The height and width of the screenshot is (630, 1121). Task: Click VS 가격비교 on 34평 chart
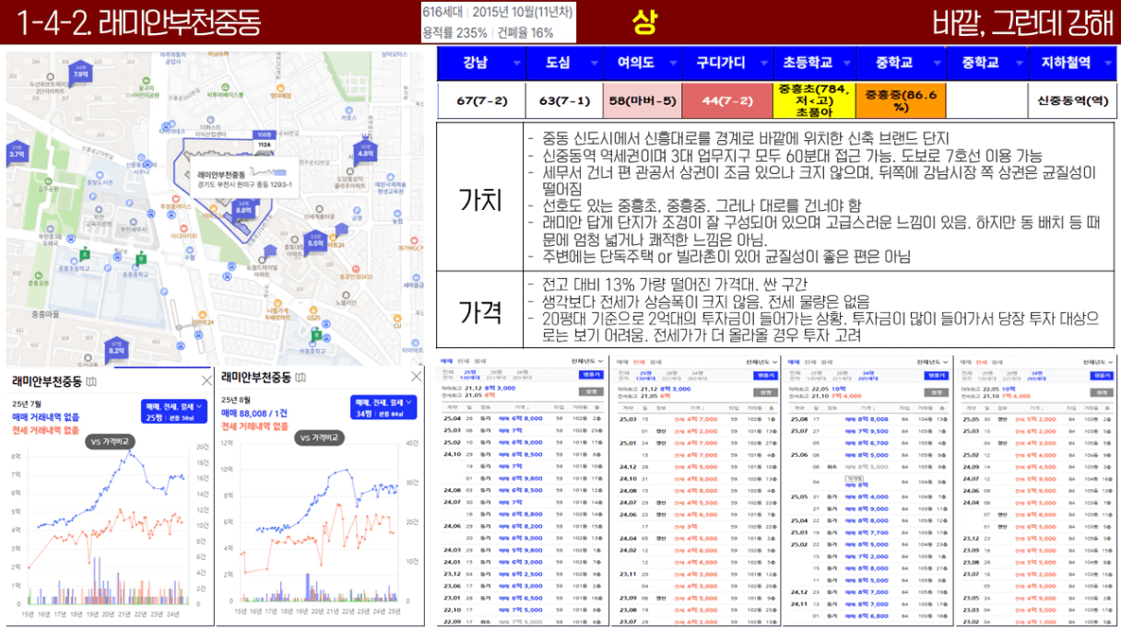[x=318, y=437]
